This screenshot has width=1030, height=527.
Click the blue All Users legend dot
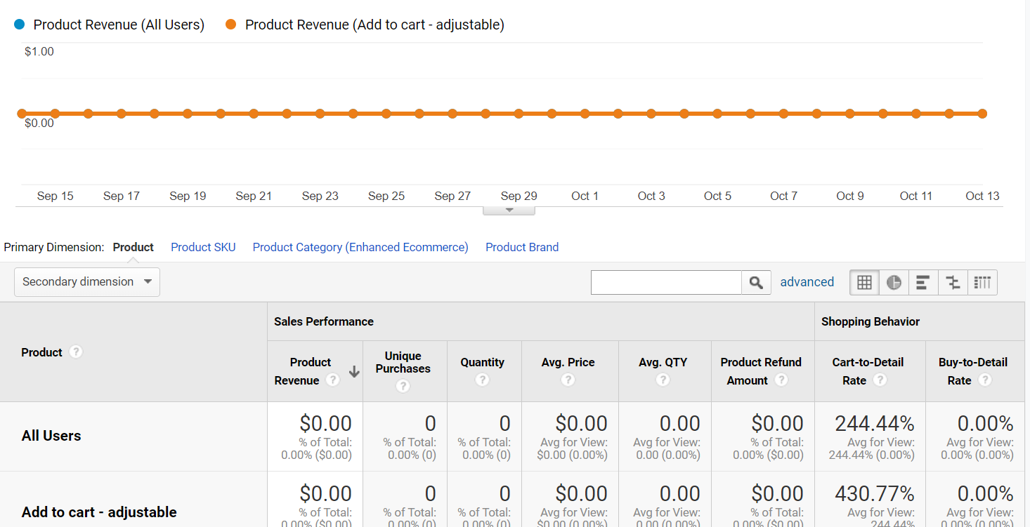point(20,25)
